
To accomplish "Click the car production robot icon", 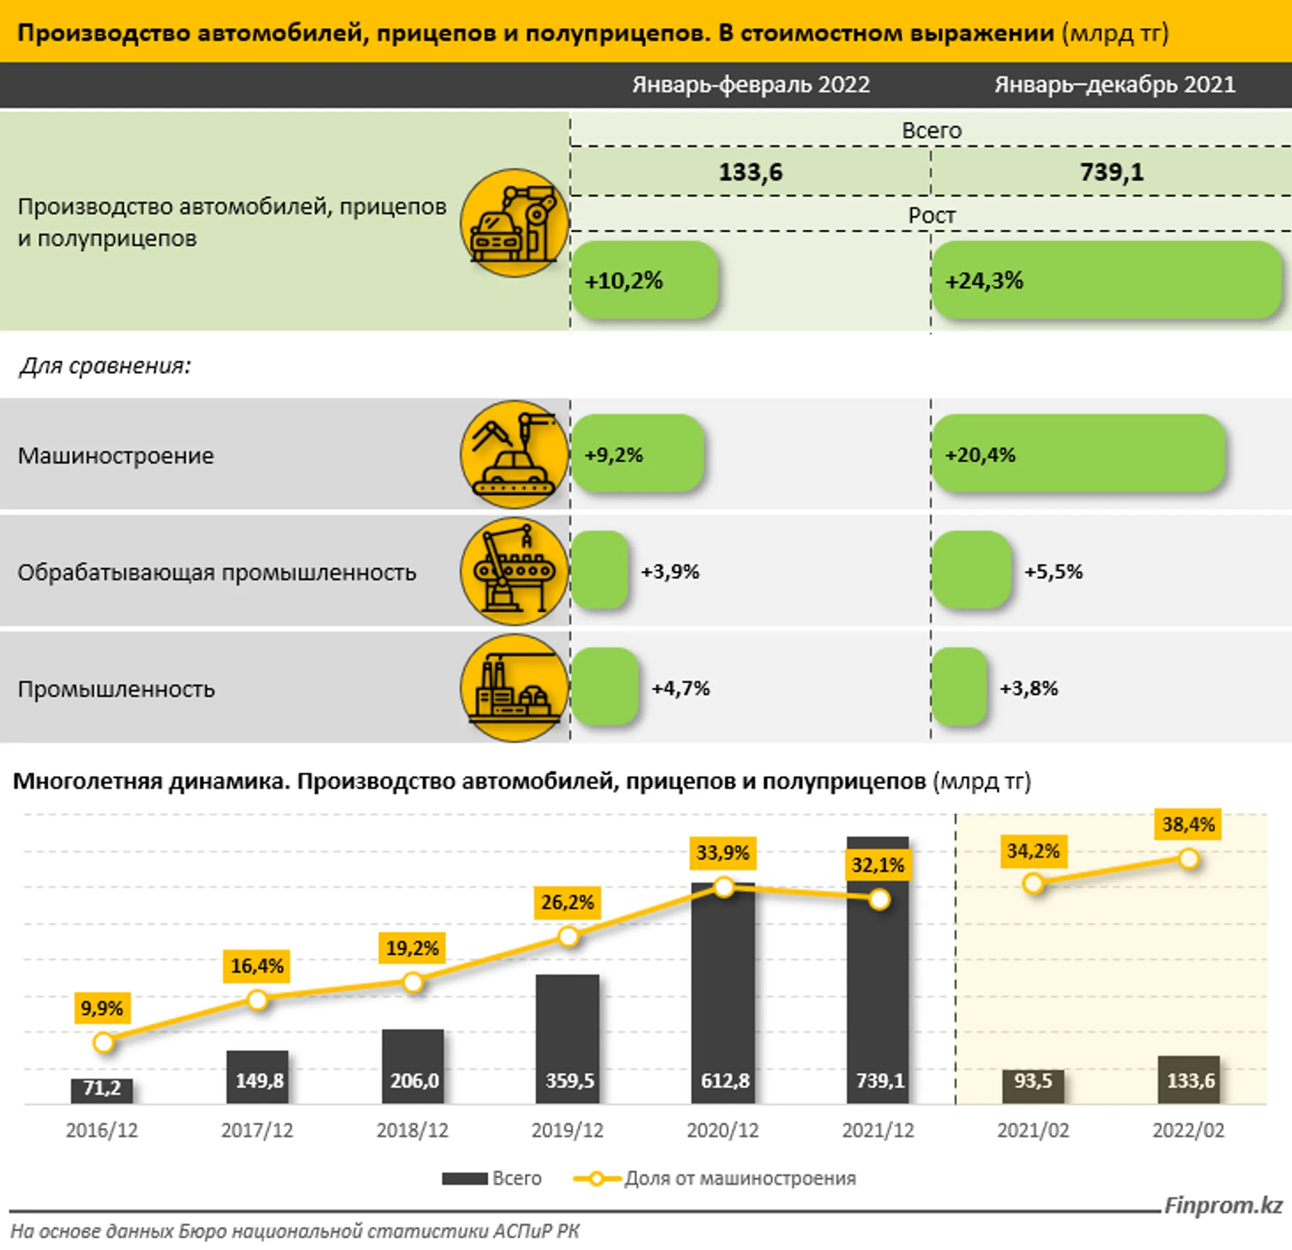I will point(515,224).
